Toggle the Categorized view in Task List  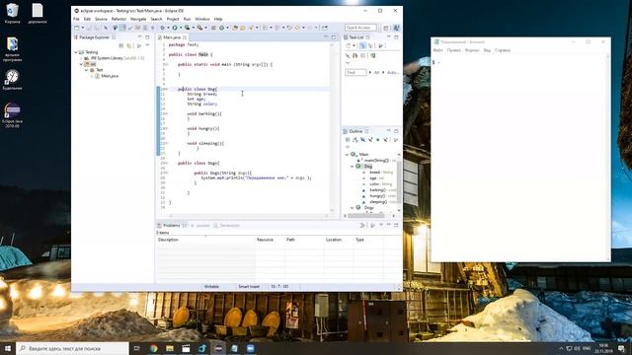click(362, 45)
